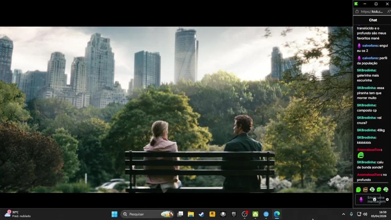
Task: Open SK8rodinha profile from "vai cruza?" message
Action: pyautogui.click(x=366, y=118)
